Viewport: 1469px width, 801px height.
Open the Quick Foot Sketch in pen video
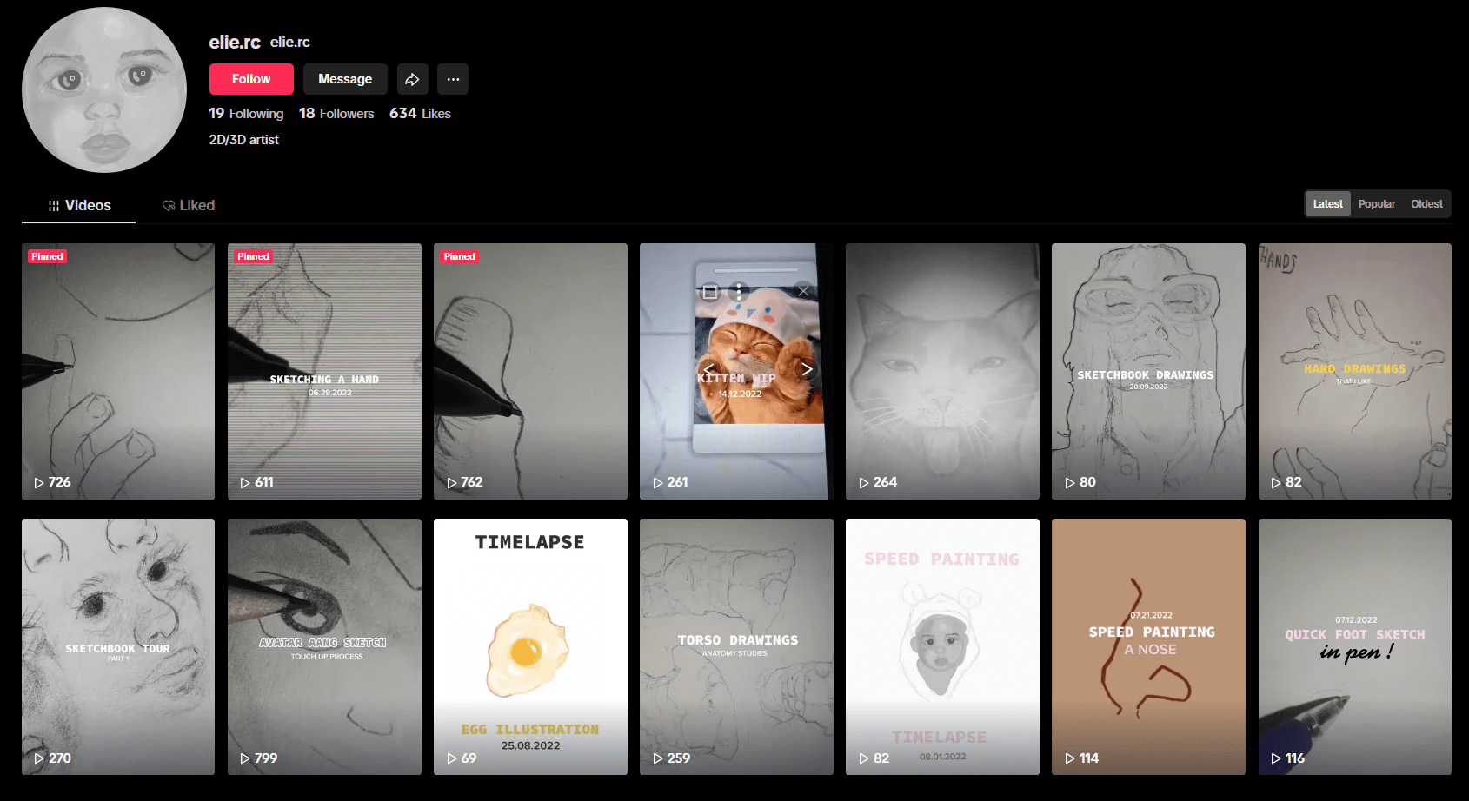1355,646
